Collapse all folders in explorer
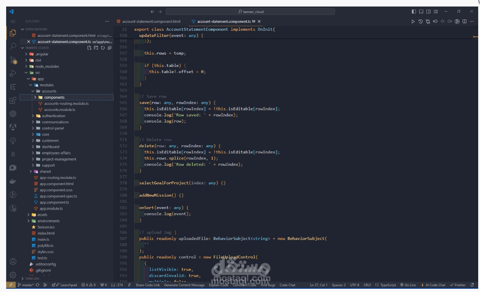The image size is (480, 292). click(109, 48)
